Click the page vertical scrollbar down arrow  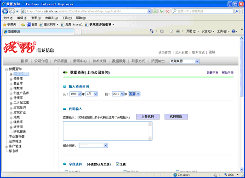[242, 169]
